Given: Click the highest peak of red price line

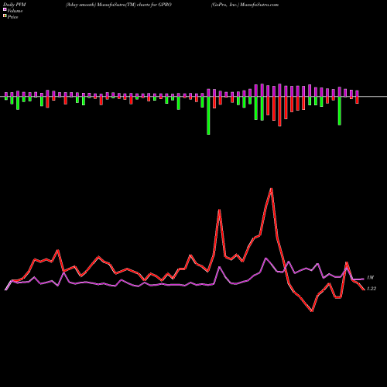Looking at the screenshot, I should pos(271,189).
